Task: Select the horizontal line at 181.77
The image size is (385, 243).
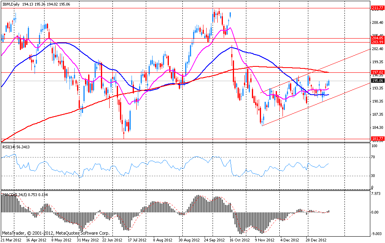Action: [186, 139]
